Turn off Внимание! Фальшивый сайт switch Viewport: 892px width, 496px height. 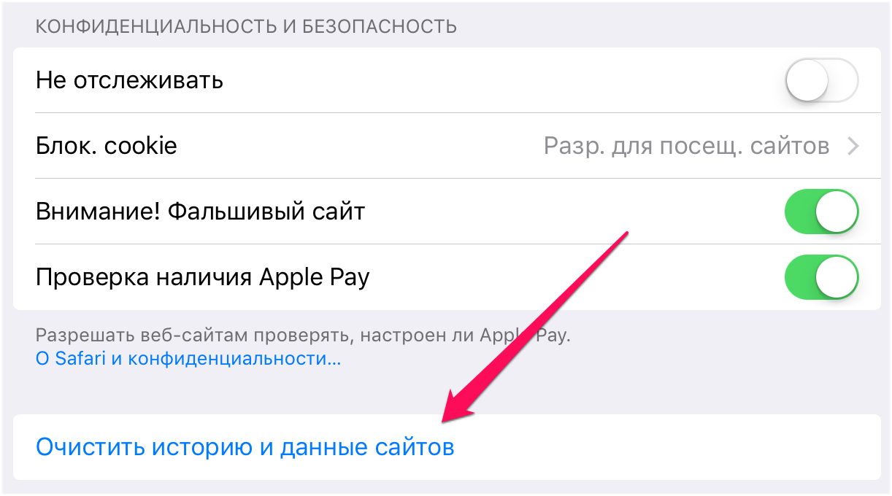[821, 212]
